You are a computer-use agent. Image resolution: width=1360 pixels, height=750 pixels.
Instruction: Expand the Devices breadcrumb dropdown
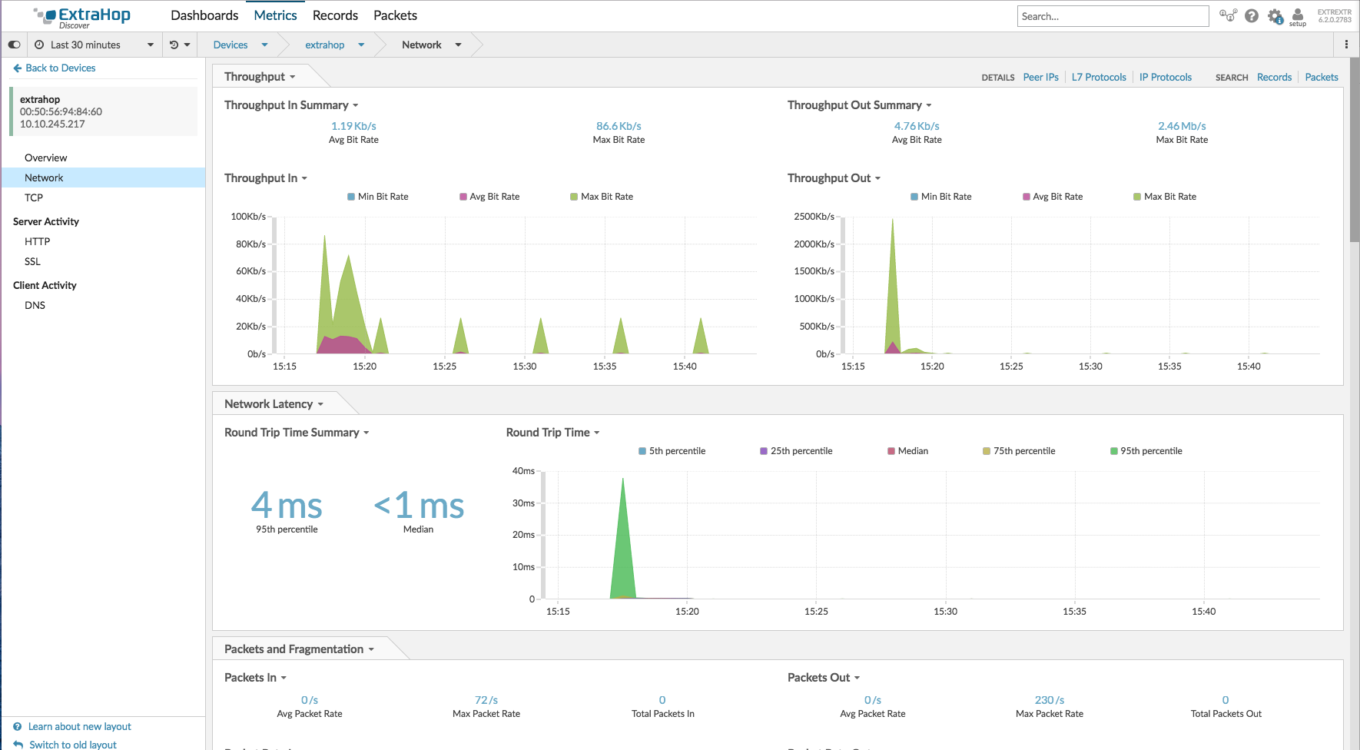265,45
